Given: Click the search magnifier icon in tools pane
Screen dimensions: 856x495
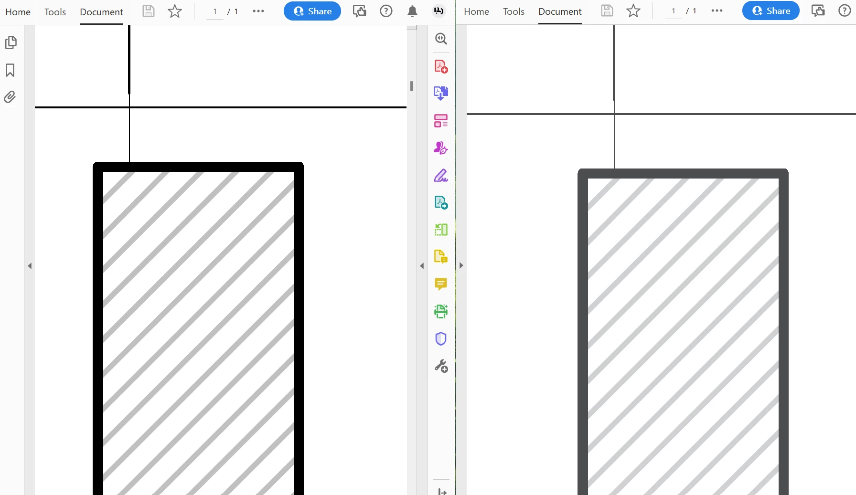Looking at the screenshot, I should tap(441, 39).
